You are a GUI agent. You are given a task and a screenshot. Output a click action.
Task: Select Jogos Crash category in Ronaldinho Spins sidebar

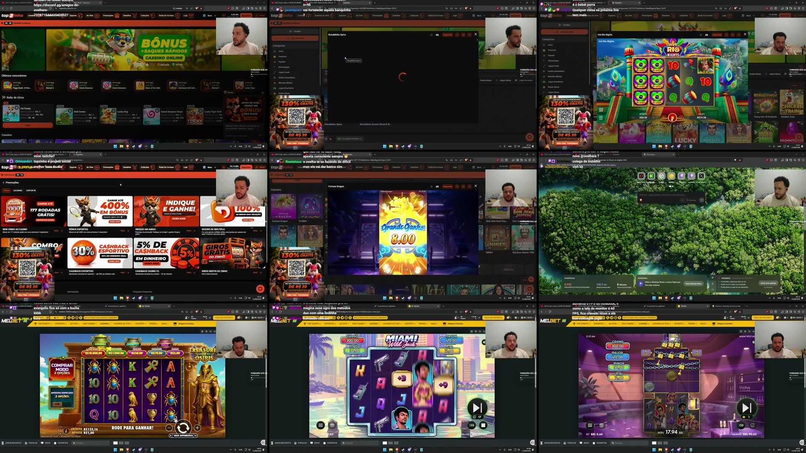[284, 72]
